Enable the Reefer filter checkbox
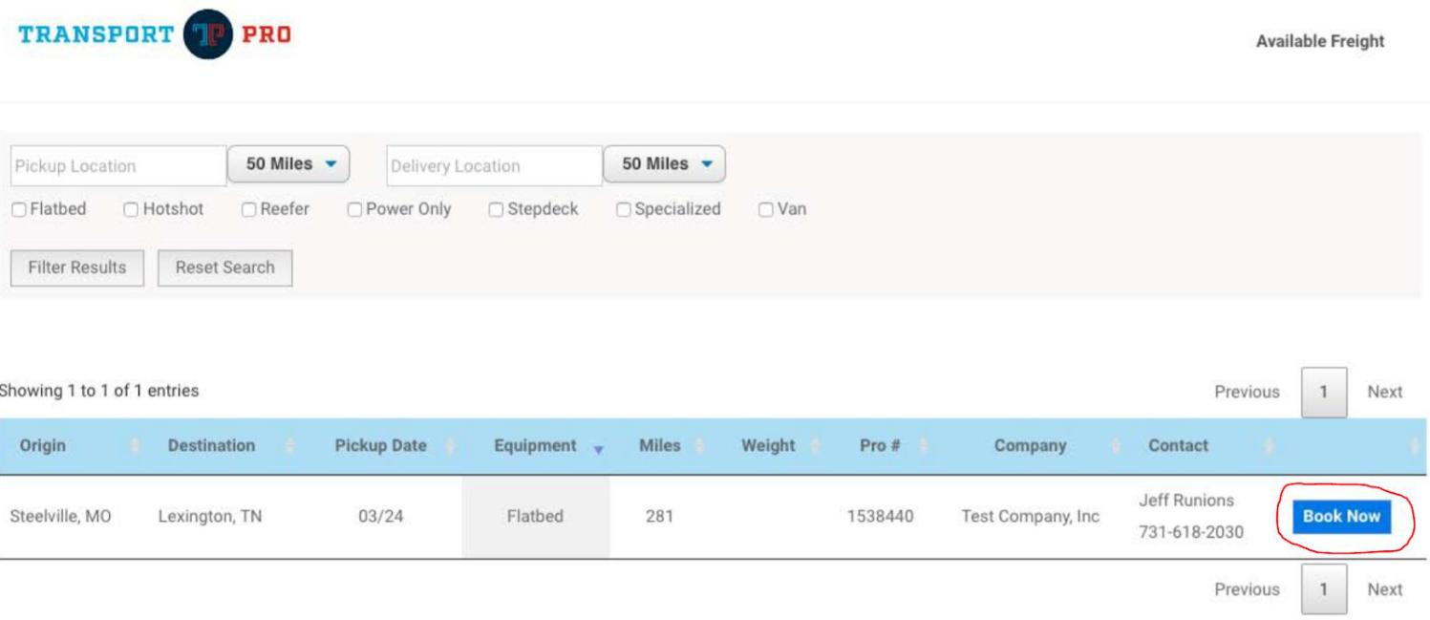 click(249, 210)
